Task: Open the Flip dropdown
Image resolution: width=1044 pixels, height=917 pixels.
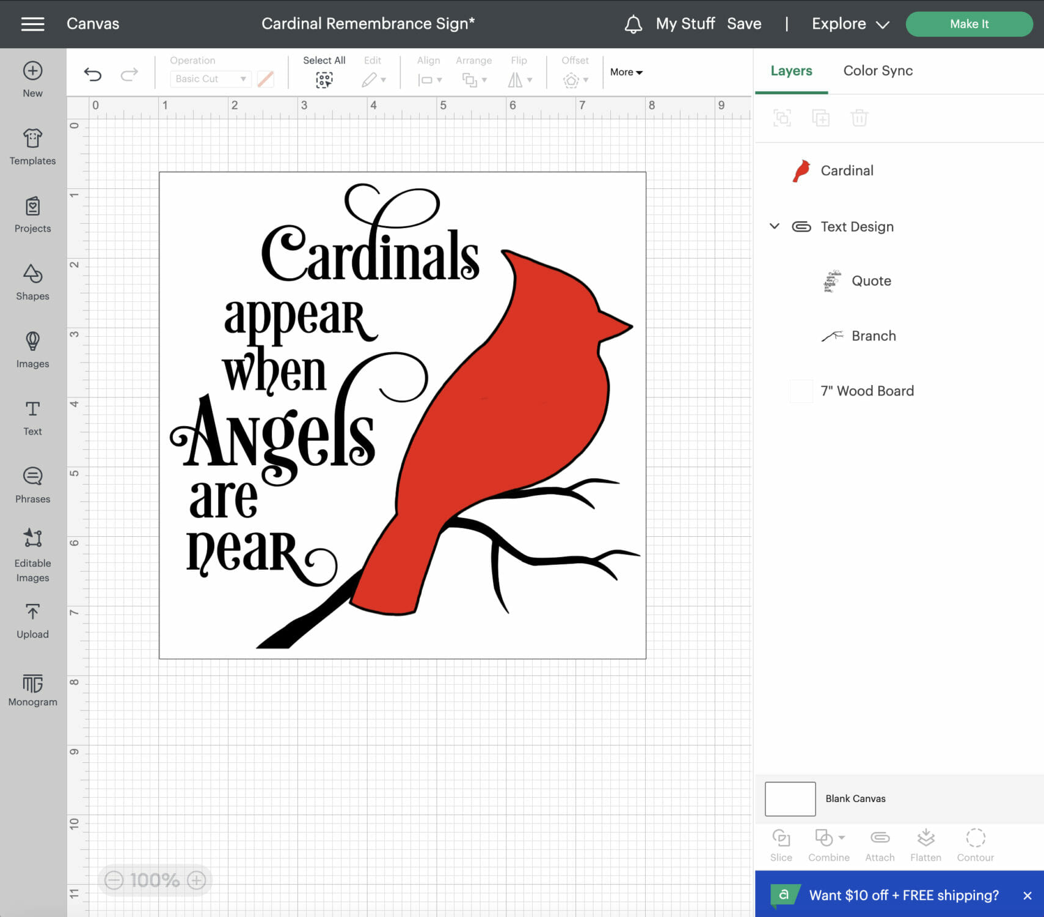Action: pos(520,79)
